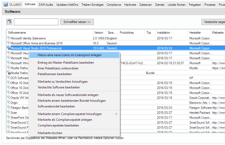Click icon of Microsoft Windows software row
The width and height of the screenshot is (225, 145).
tap(9, 63)
